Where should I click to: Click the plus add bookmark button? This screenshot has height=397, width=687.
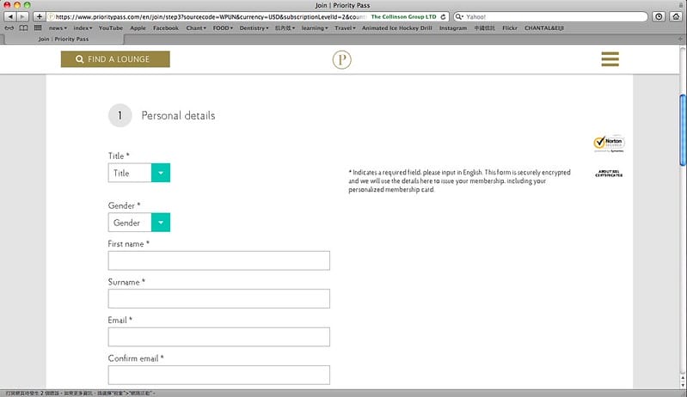[39, 16]
